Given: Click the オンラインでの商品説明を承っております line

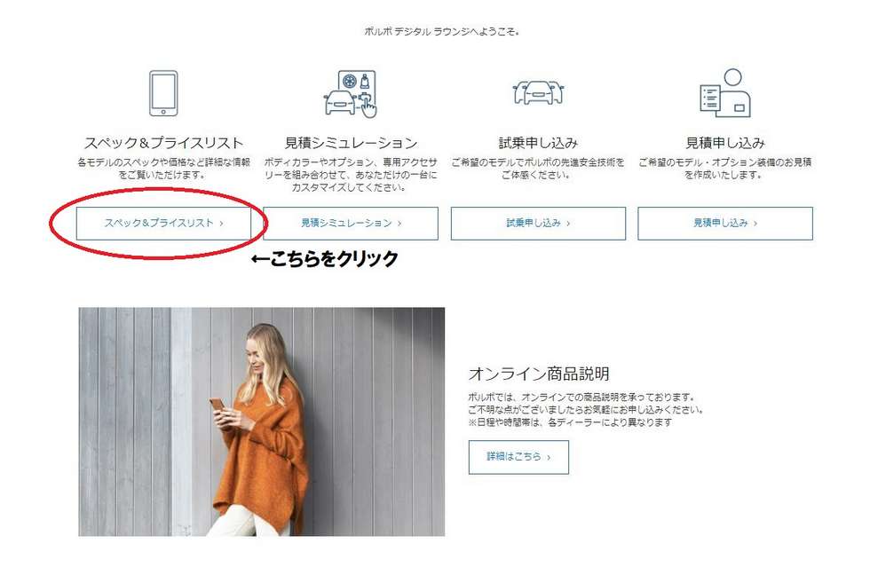Looking at the screenshot, I should (x=581, y=398).
